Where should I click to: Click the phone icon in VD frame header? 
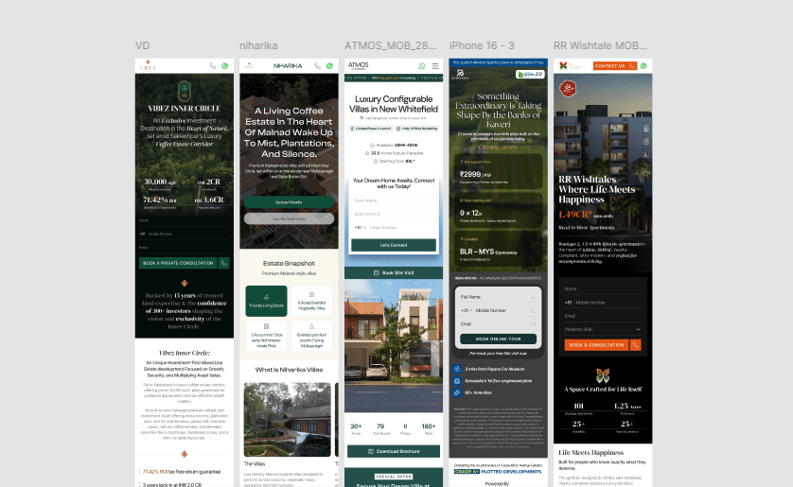212,65
